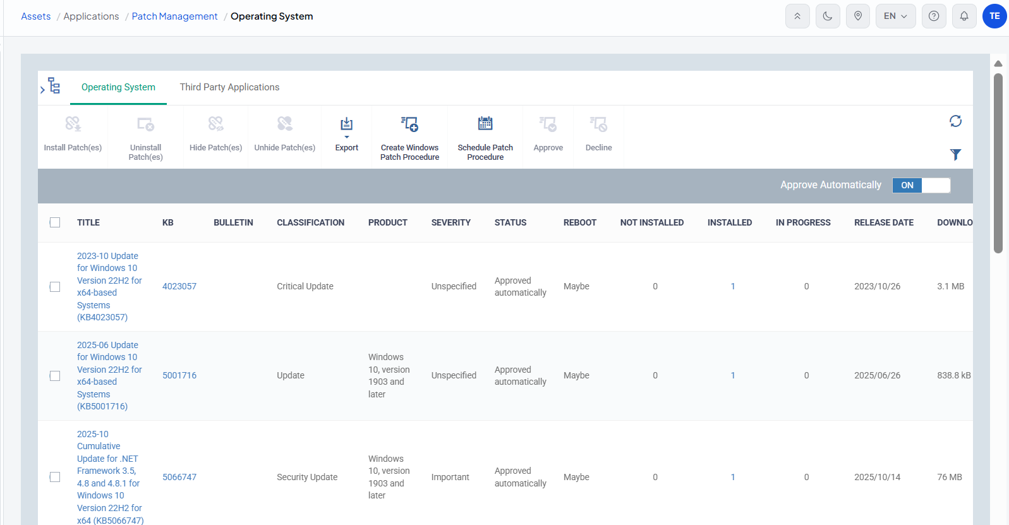Click installed count for KB5066747 row
Screen dimensions: 1009x525
[x=733, y=477]
